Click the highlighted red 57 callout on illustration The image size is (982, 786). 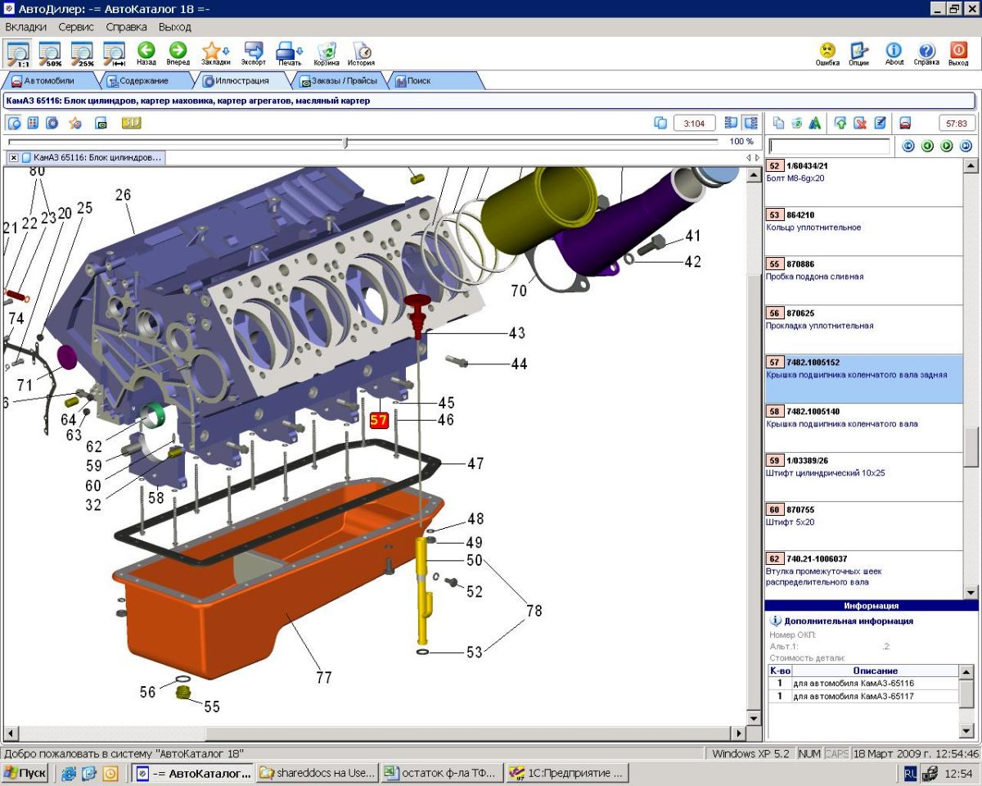point(379,420)
